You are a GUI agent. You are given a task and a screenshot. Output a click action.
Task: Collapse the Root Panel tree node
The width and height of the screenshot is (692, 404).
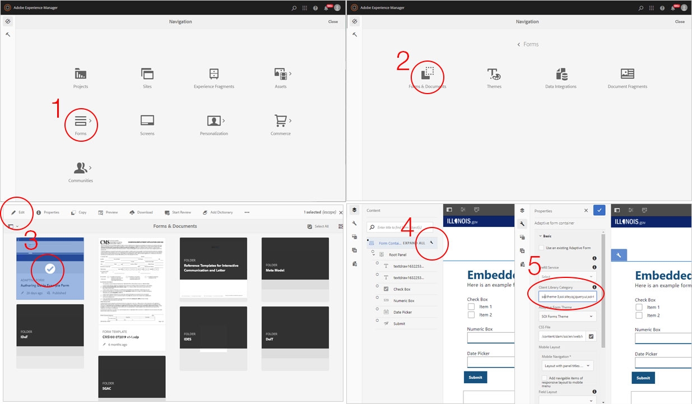tap(374, 254)
